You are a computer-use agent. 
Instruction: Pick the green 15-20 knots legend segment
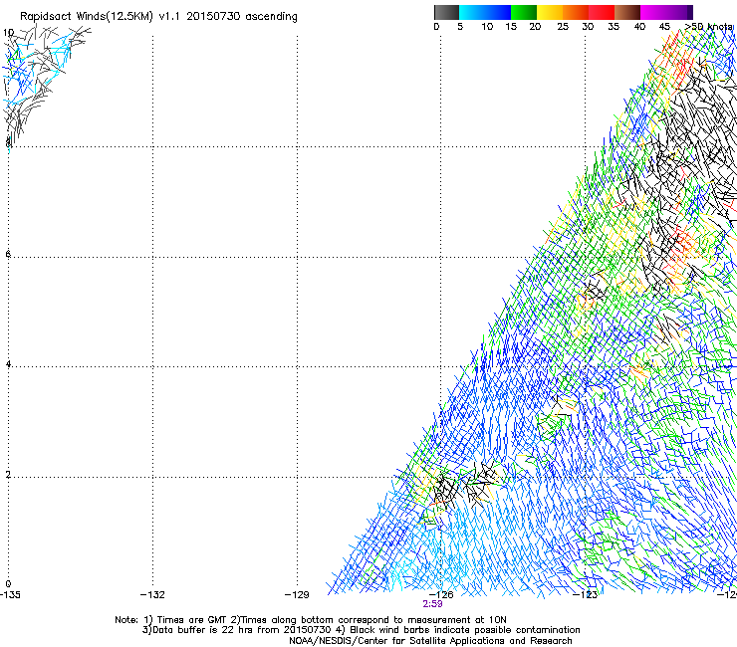[x=524, y=12]
